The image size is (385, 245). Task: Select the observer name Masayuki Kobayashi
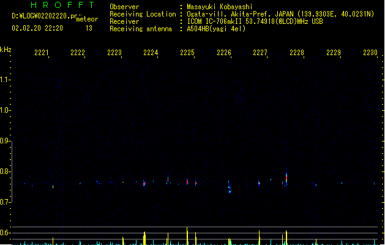point(220,7)
